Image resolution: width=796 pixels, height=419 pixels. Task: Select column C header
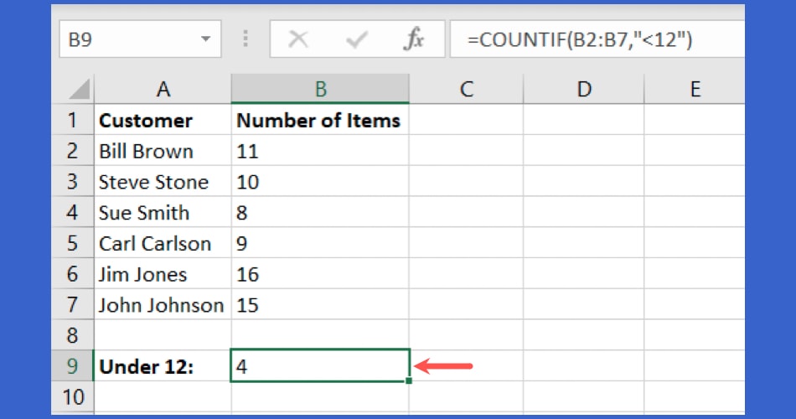pyautogui.click(x=466, y=89)
